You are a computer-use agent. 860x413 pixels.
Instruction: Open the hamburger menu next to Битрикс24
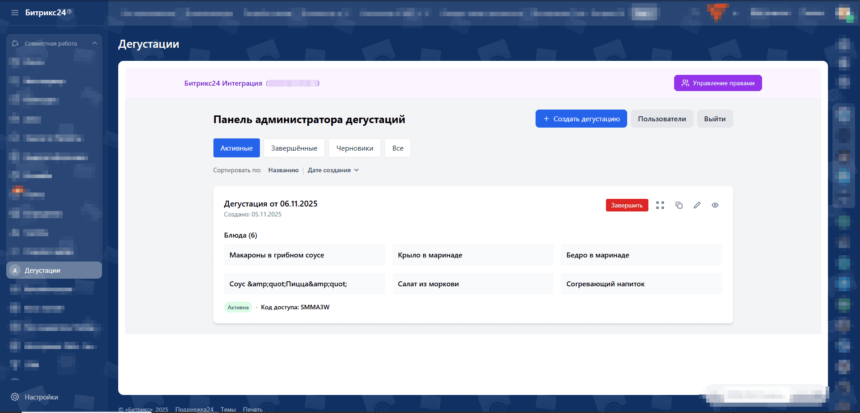(15, 13)
